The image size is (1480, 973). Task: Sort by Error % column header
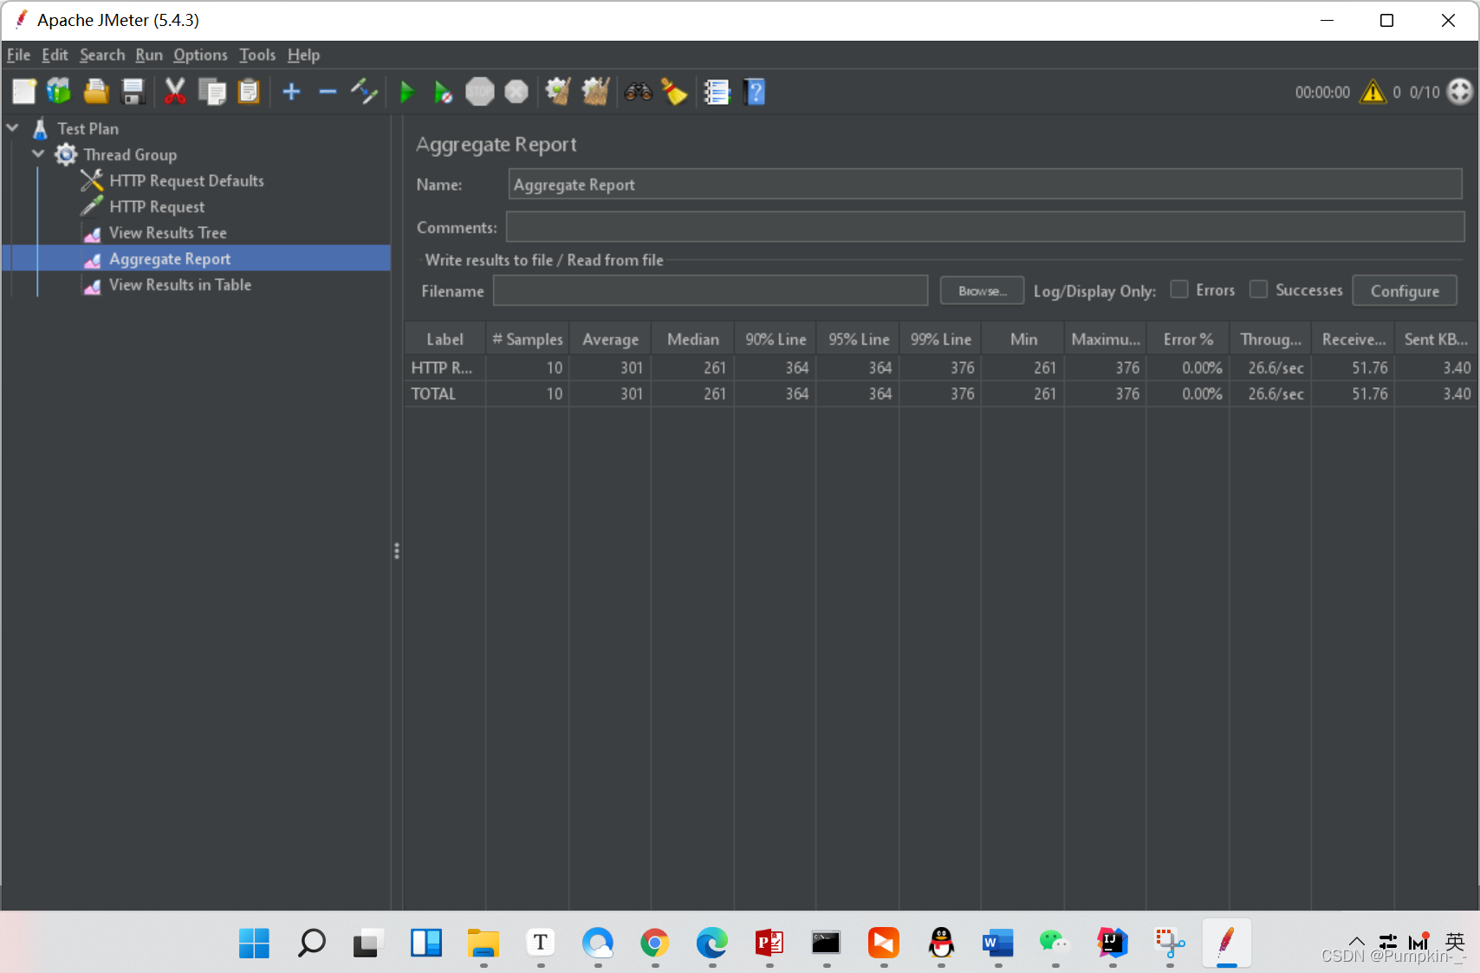pyautogui.click(x=1188, y=339)
